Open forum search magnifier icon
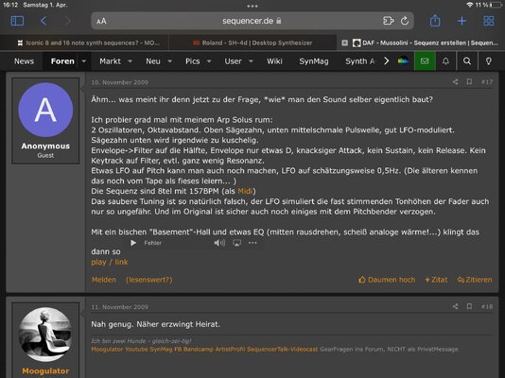Image resolution: width=505 pixels, height=378 pixels. click(x=467, y=61)
